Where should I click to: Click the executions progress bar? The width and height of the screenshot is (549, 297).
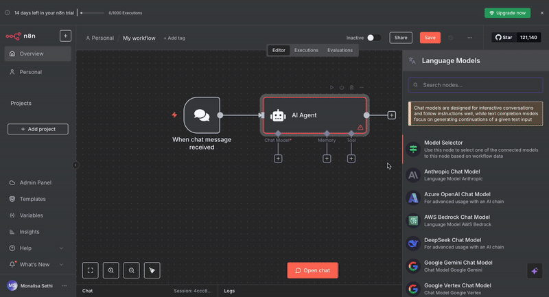(92, 13)
